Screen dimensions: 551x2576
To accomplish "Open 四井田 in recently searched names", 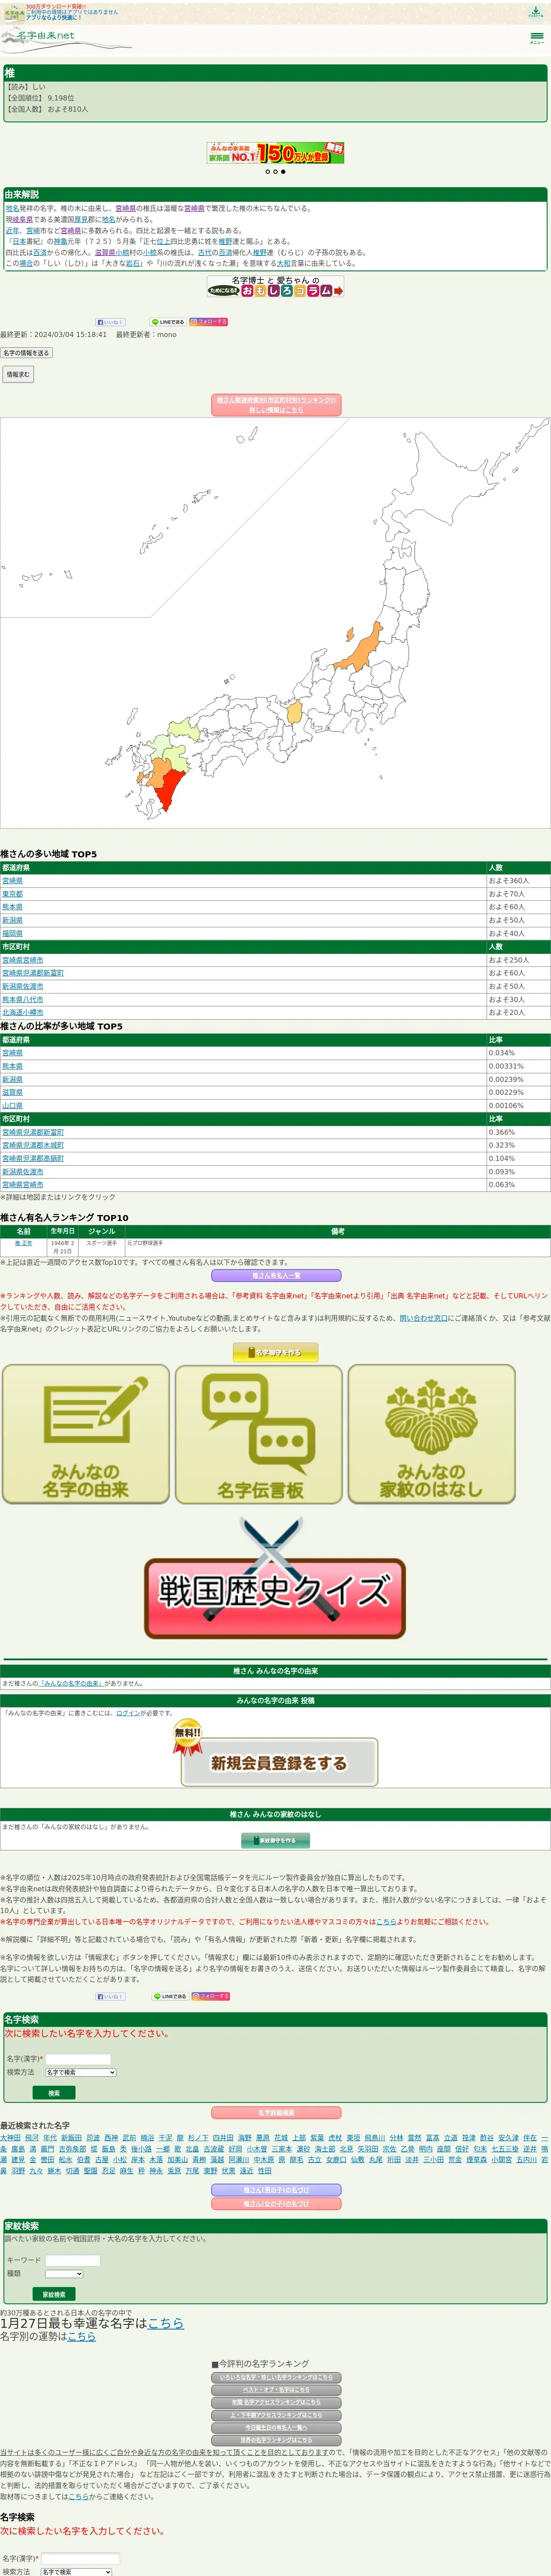I will tap(223, 2138).
